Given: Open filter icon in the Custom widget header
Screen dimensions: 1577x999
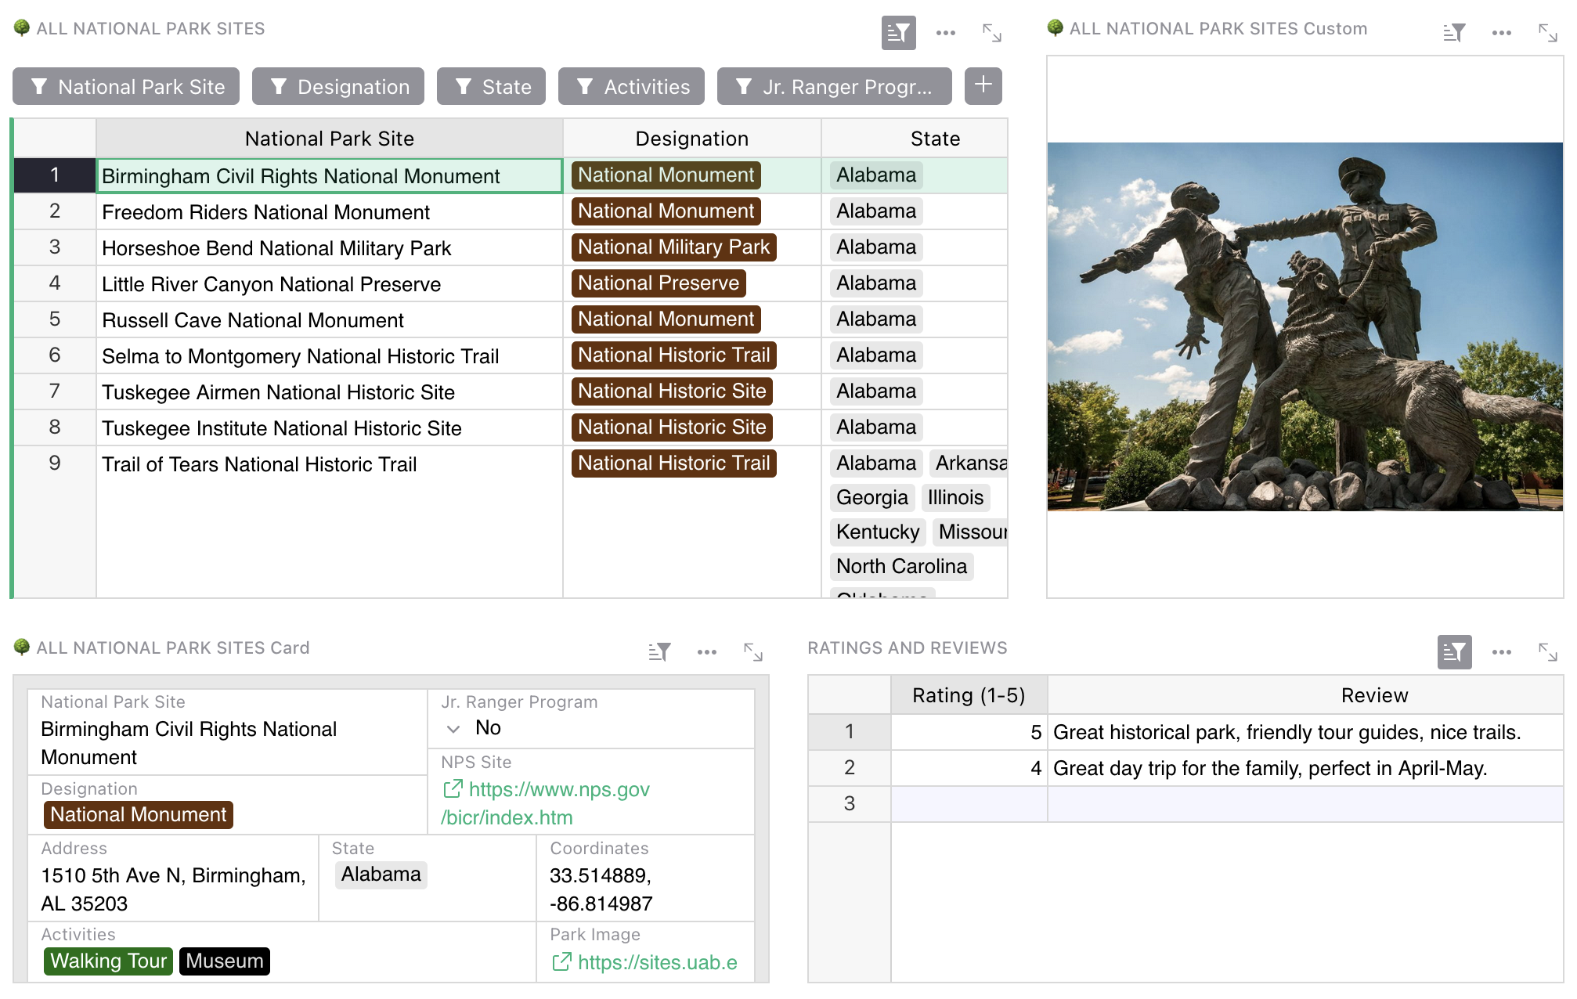Looking at the screenshot, I should coord(1453,33).
